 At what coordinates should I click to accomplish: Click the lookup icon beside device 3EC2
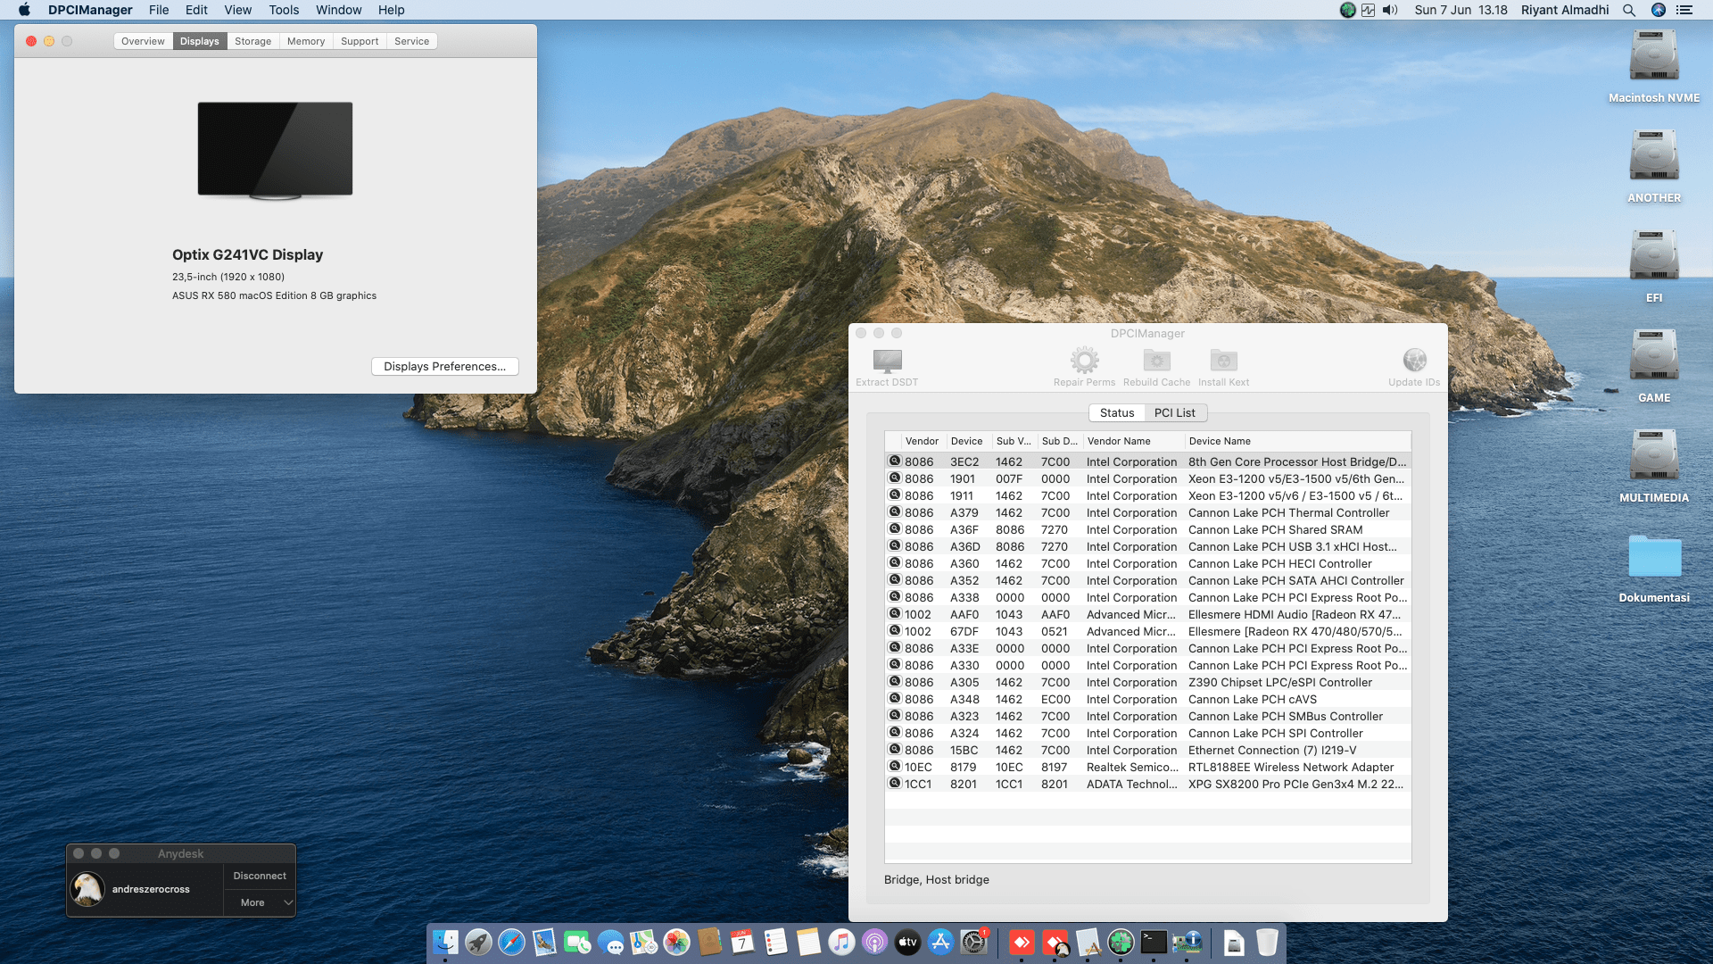(894, 461)
